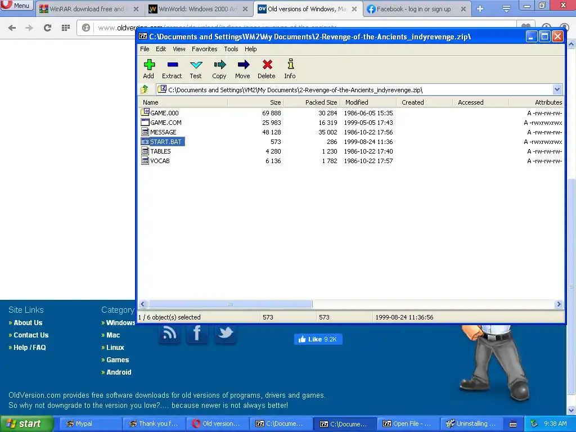Open the browser tab list menu icon
576x432 pixels.
pos(506,9)
